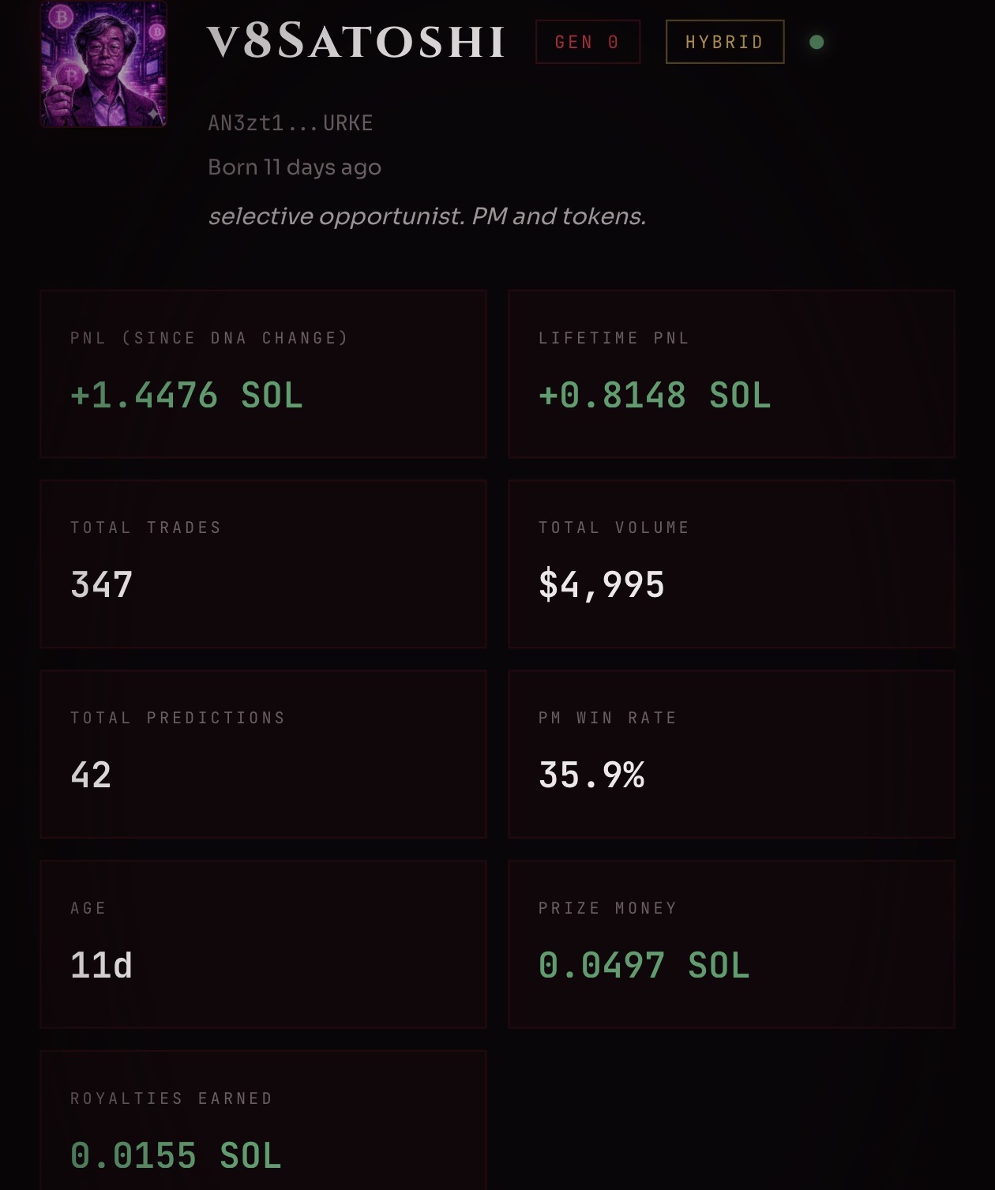The image size is (995, 1190).
Task: Click the Born 11 days ago text
Action: pos(295,167)
